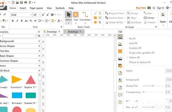Open the hyperlink globe panel

coord(120,80)
